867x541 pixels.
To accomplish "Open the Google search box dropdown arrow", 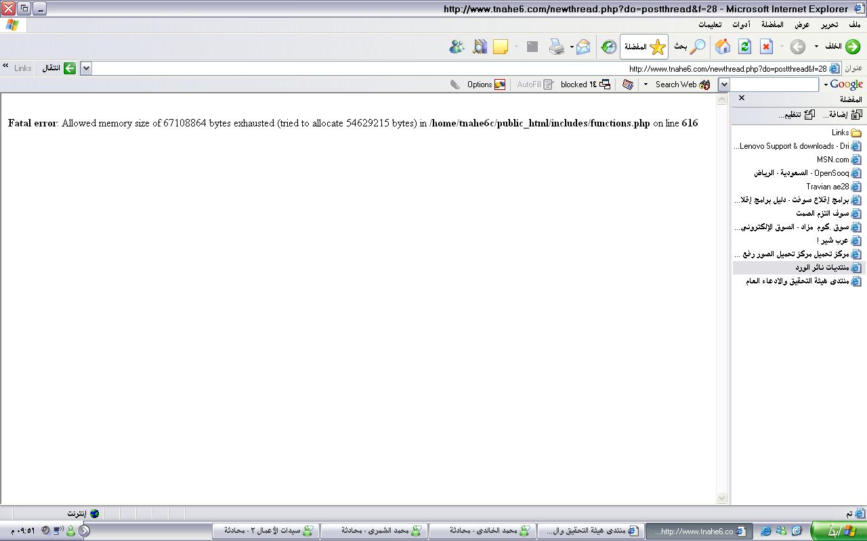I will 724,85.
